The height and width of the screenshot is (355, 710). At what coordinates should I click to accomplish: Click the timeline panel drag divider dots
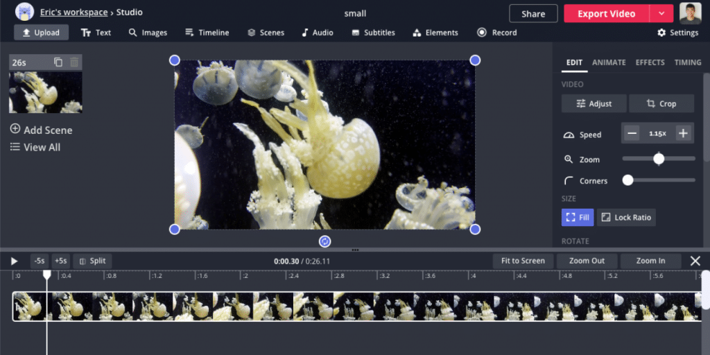pyautogui.click(x=355, y=250)
